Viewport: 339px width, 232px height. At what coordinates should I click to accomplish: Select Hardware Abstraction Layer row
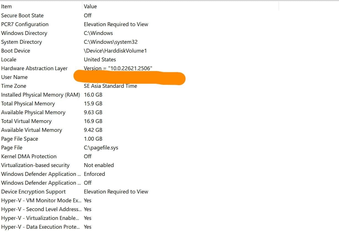click(34, 68)
